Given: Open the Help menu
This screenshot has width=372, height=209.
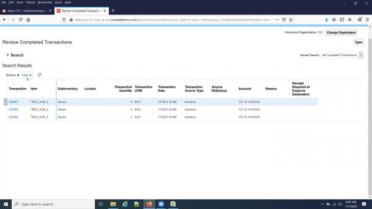Looking at the screenshot, I should point(67,2).
